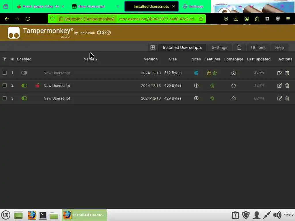Screen dimensions: 295x221
Task: Click the taskbar clock 12:07
Action: pos(289,215)
